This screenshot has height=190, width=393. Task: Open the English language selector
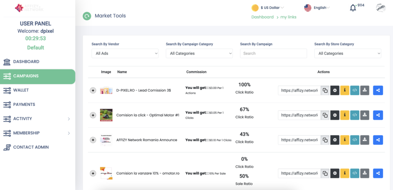click(x=317, y=8)
